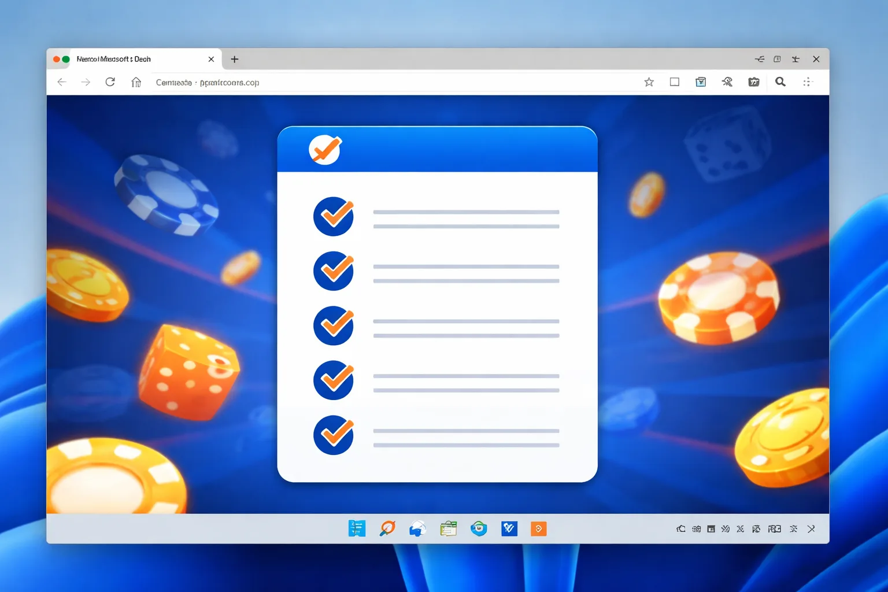Toggle the second checklist checkmark
This screenshot has height=592, width=888.
334,271
